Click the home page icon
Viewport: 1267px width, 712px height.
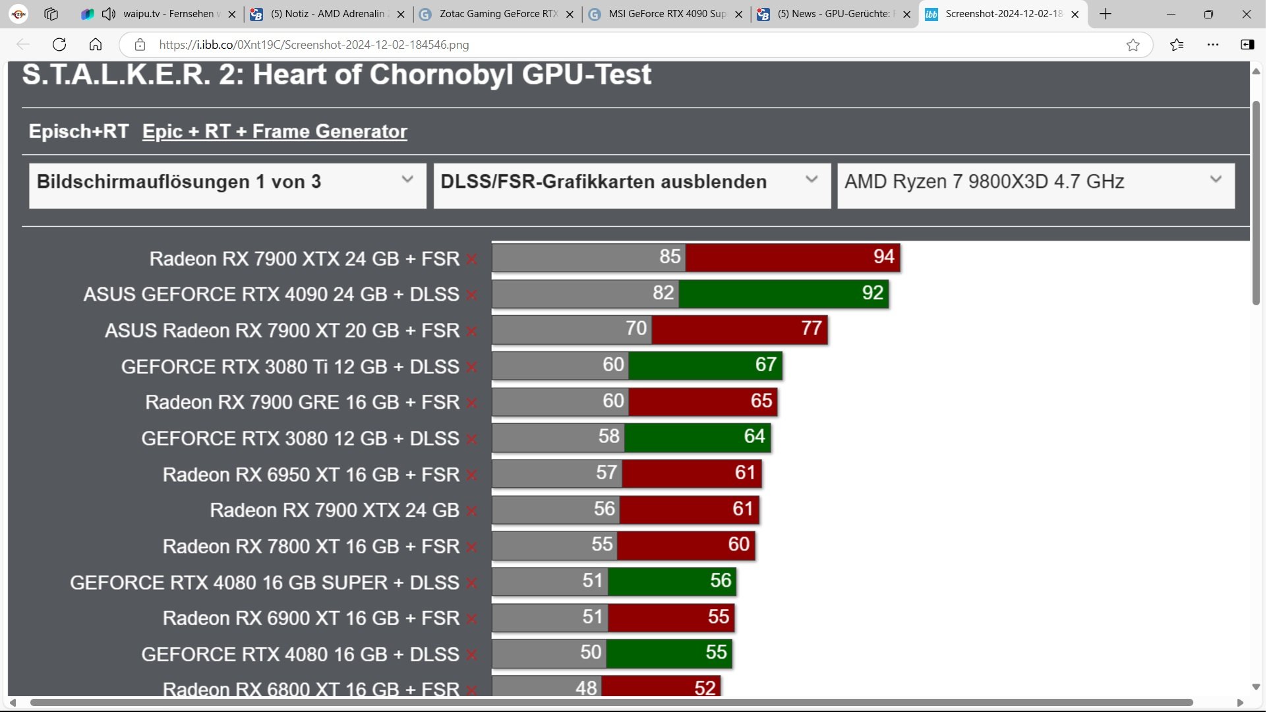pyautogui.click(x=96, y=45)
